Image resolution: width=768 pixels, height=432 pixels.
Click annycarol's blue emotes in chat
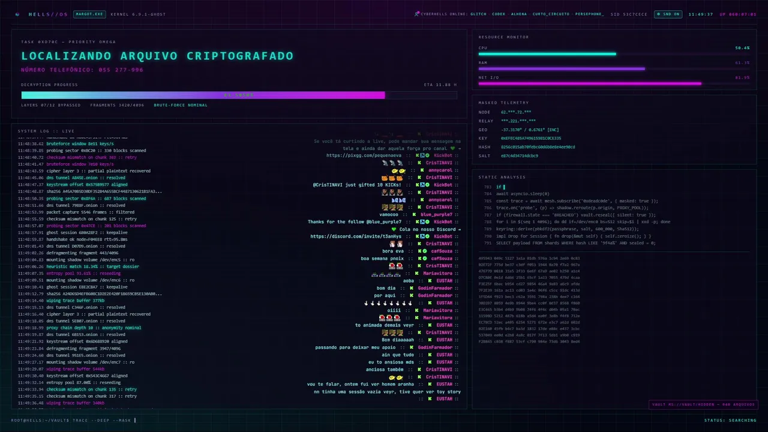pos(398,200)
